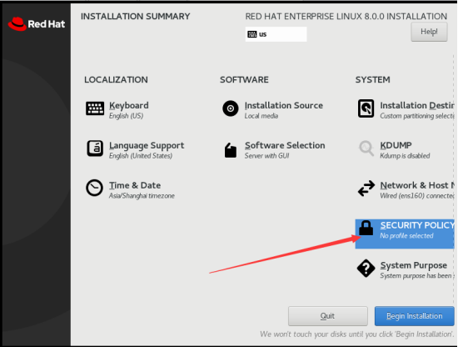Click the us keyboard layout indicator
Image resolution: width=458 pixels, height=347 pixels.
point(276,34)
